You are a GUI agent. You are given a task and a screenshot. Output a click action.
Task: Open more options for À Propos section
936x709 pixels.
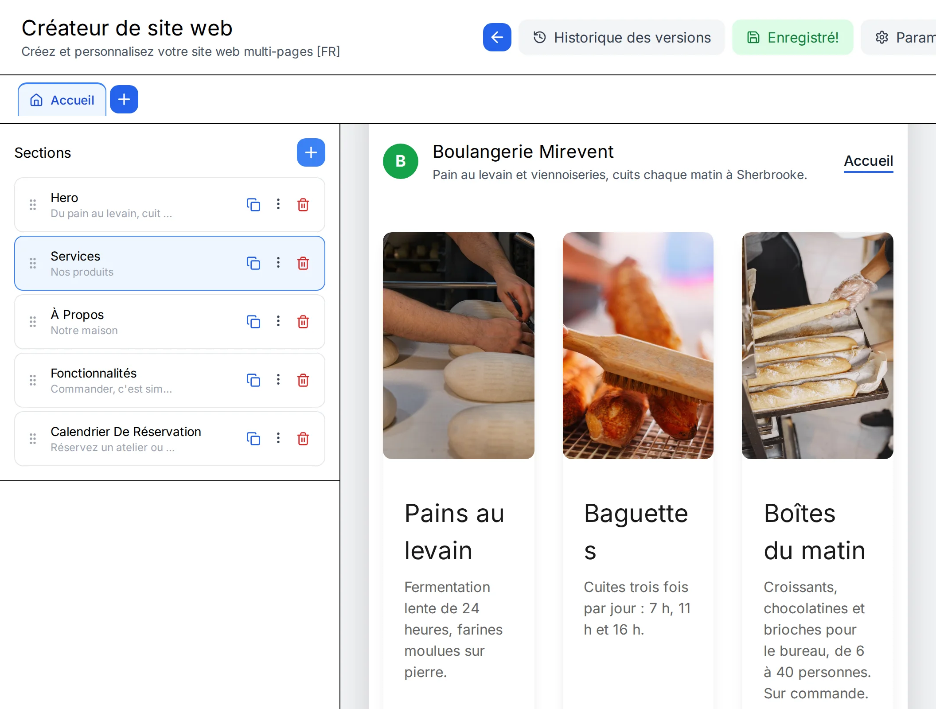278,321
